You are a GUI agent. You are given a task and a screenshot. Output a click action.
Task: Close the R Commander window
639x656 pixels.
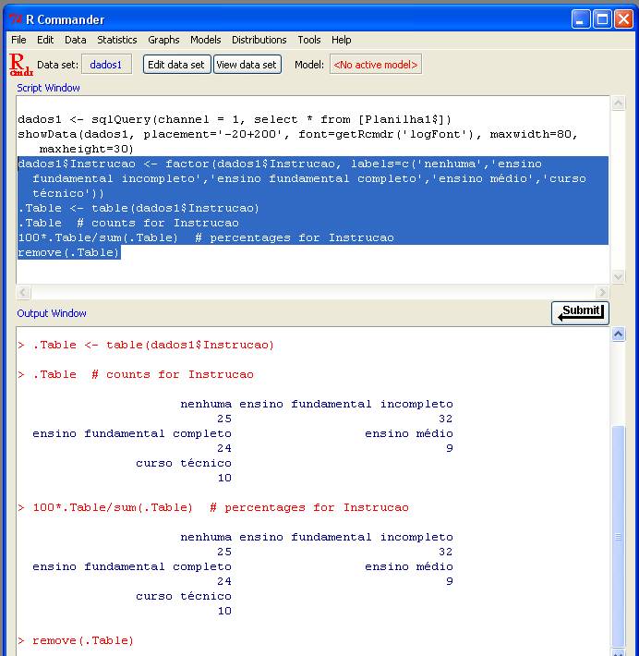coord(623,19)
